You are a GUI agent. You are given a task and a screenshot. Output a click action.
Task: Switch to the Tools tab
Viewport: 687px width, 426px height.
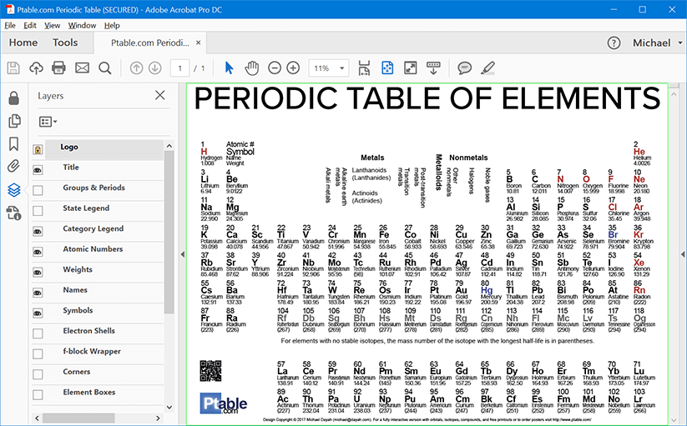pos(65,43)
